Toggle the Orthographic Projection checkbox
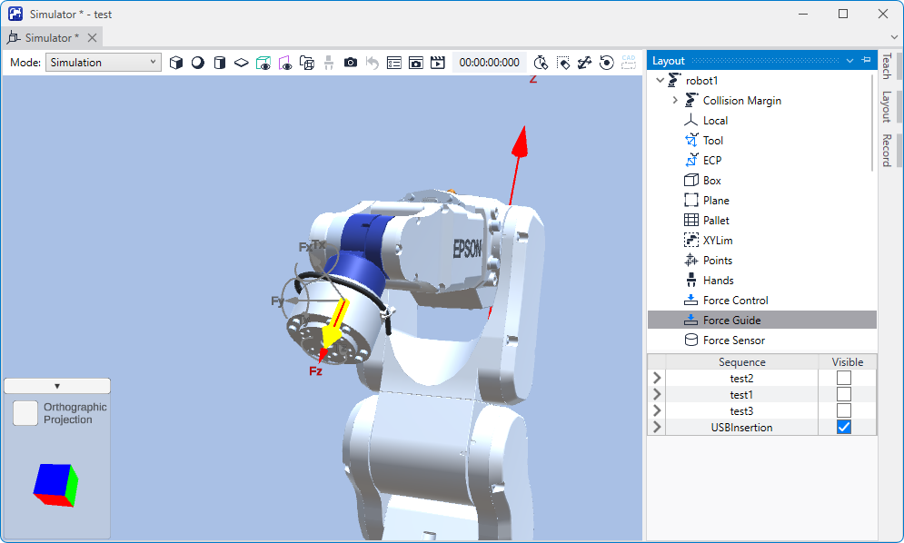This screenshot has height=543, width=904. (x=25, y=414)
